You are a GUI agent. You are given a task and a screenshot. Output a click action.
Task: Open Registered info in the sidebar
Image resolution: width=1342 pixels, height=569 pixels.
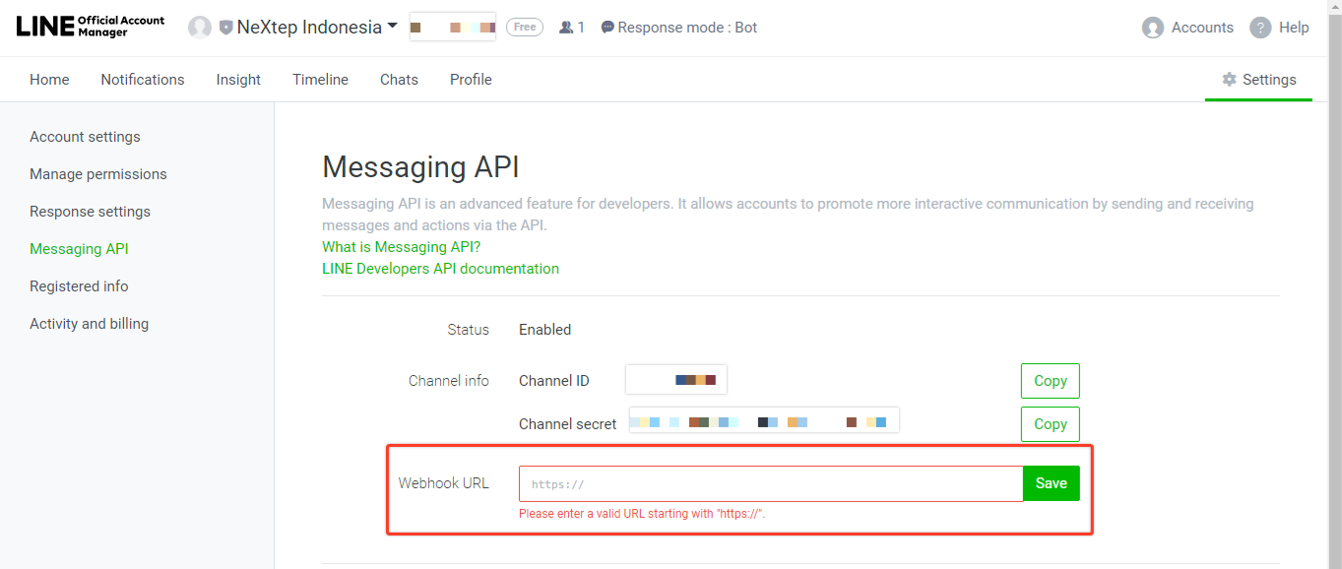pyautogui.click(x=79, y=286)
